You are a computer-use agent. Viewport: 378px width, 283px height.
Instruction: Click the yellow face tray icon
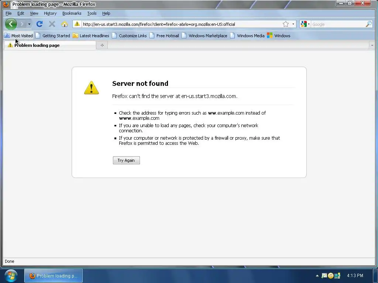pos(331,276)
